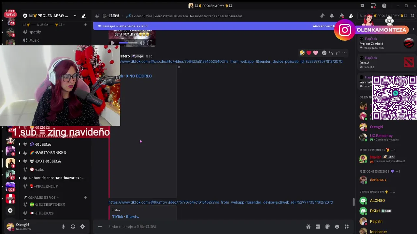Screen dimensions: 417x234
Task: Forward the message arrow icon
Action: tap(338, 53)
